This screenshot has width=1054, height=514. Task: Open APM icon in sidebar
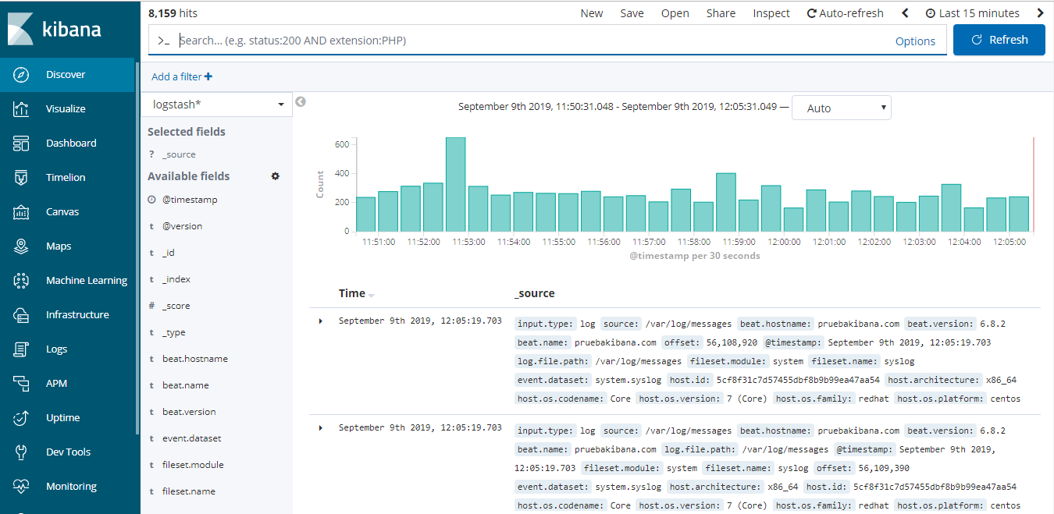coord(21,384)
